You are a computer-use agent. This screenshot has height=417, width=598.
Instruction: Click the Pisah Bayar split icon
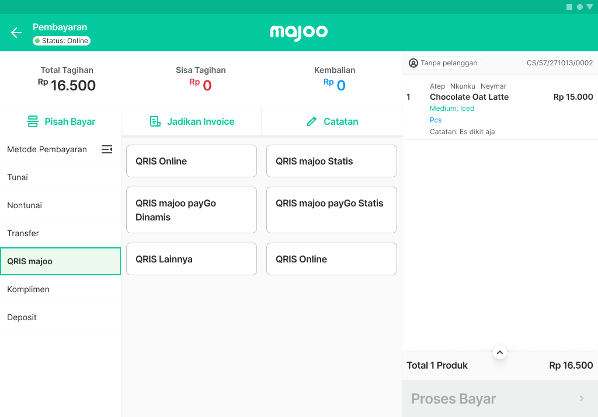33,122
